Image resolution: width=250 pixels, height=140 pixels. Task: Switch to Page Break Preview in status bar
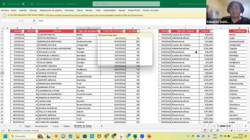coord(218,131)
